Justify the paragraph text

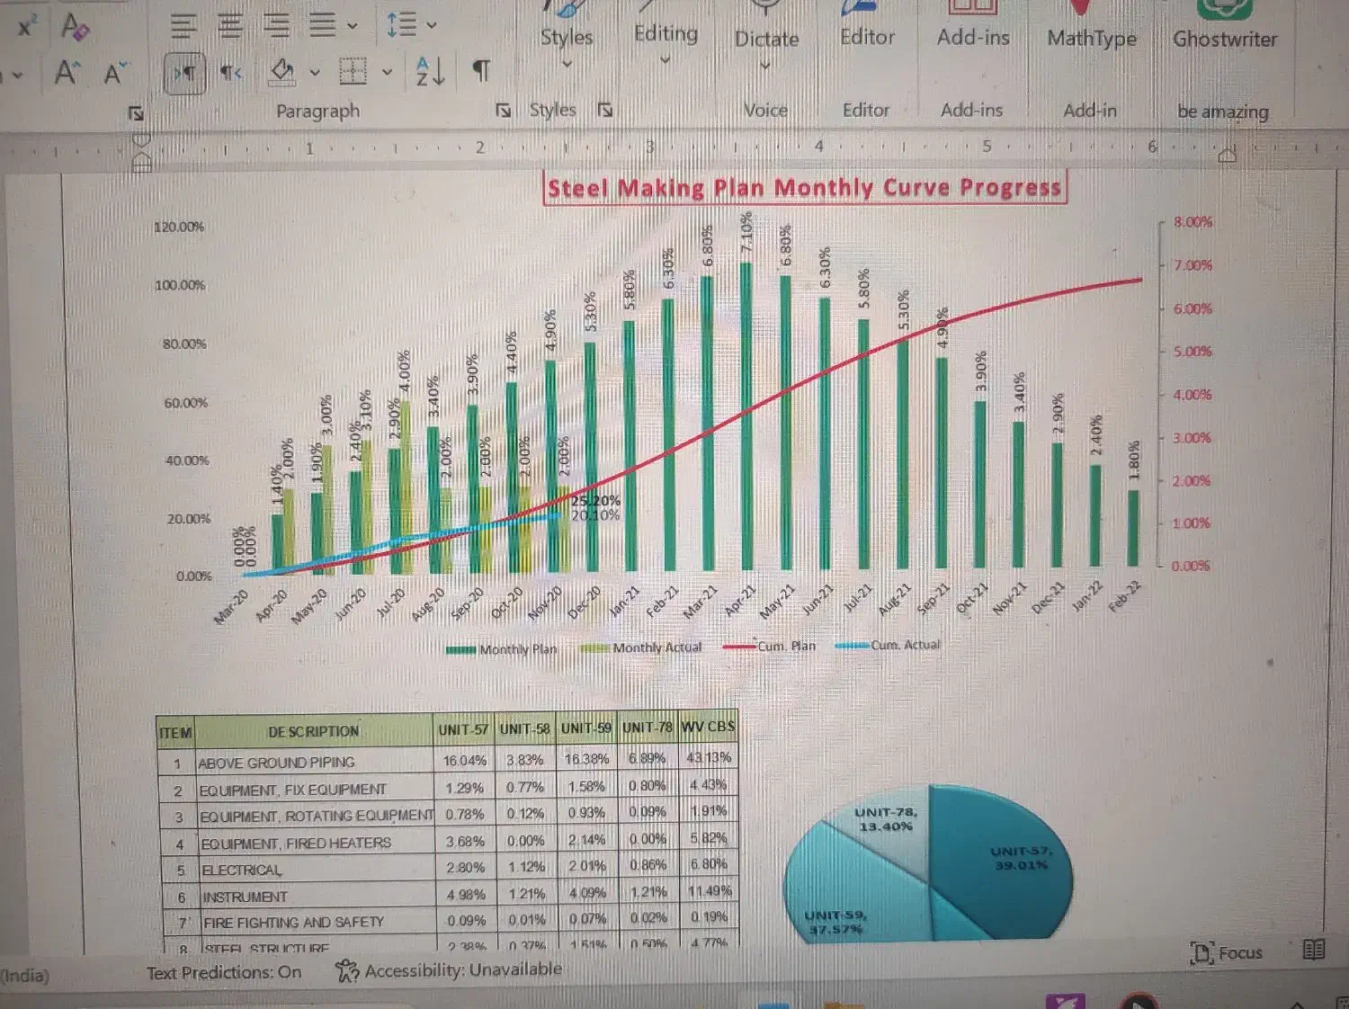tap(322, 25)
